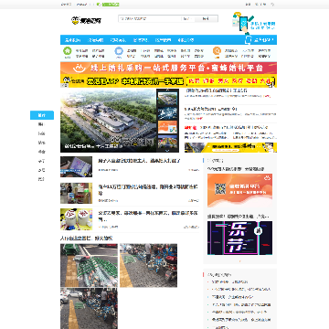
Task: Open first item in the lower-right hot list
Action: 230,281
